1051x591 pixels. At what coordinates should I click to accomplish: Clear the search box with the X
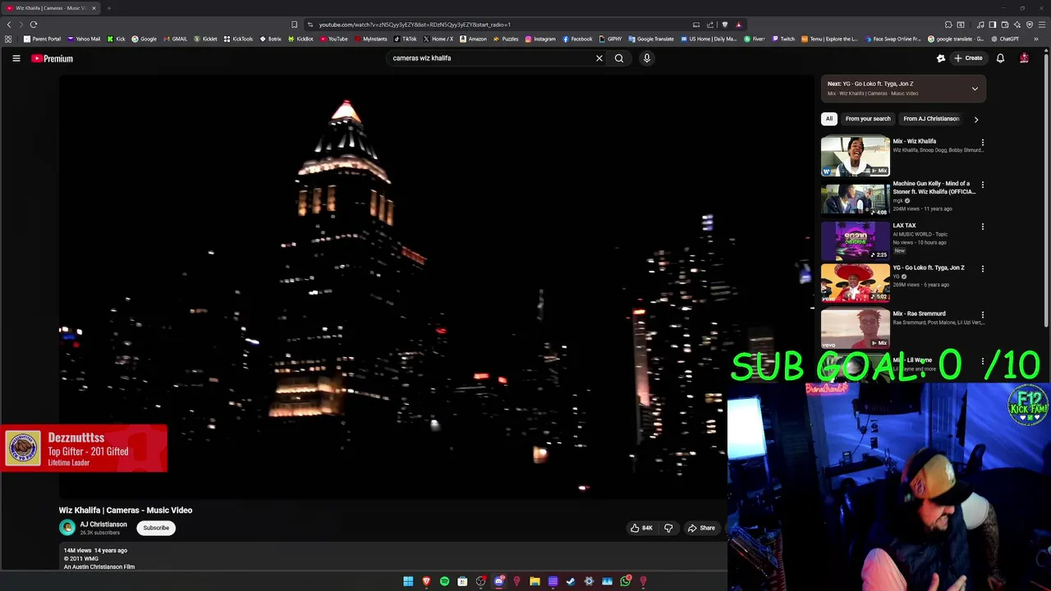coord(599,58)
